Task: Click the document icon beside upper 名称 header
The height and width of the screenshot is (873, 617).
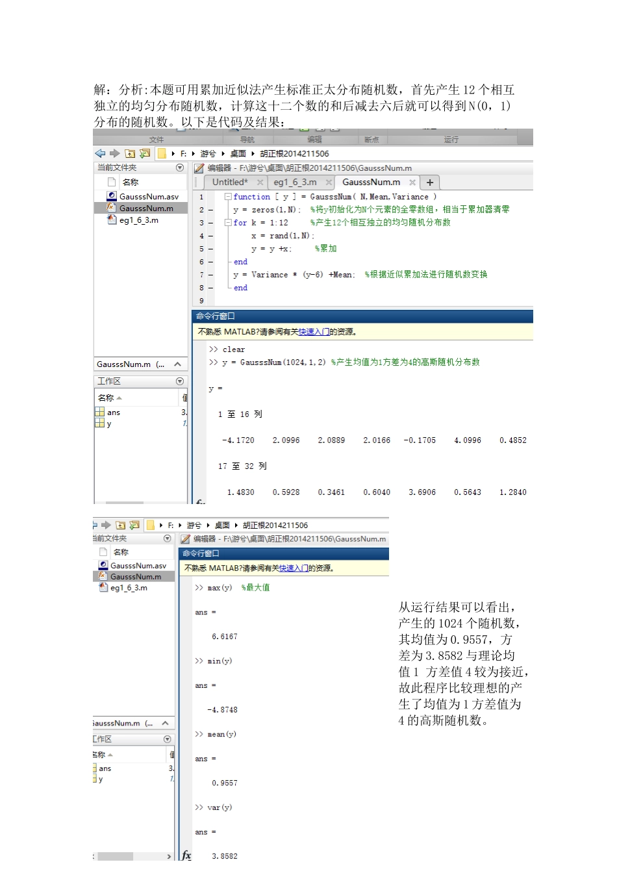Action: [112, 182]
